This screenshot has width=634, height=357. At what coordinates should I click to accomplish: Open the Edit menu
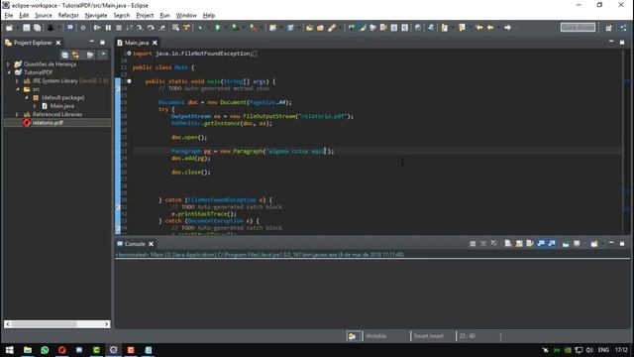pos(24,16)
